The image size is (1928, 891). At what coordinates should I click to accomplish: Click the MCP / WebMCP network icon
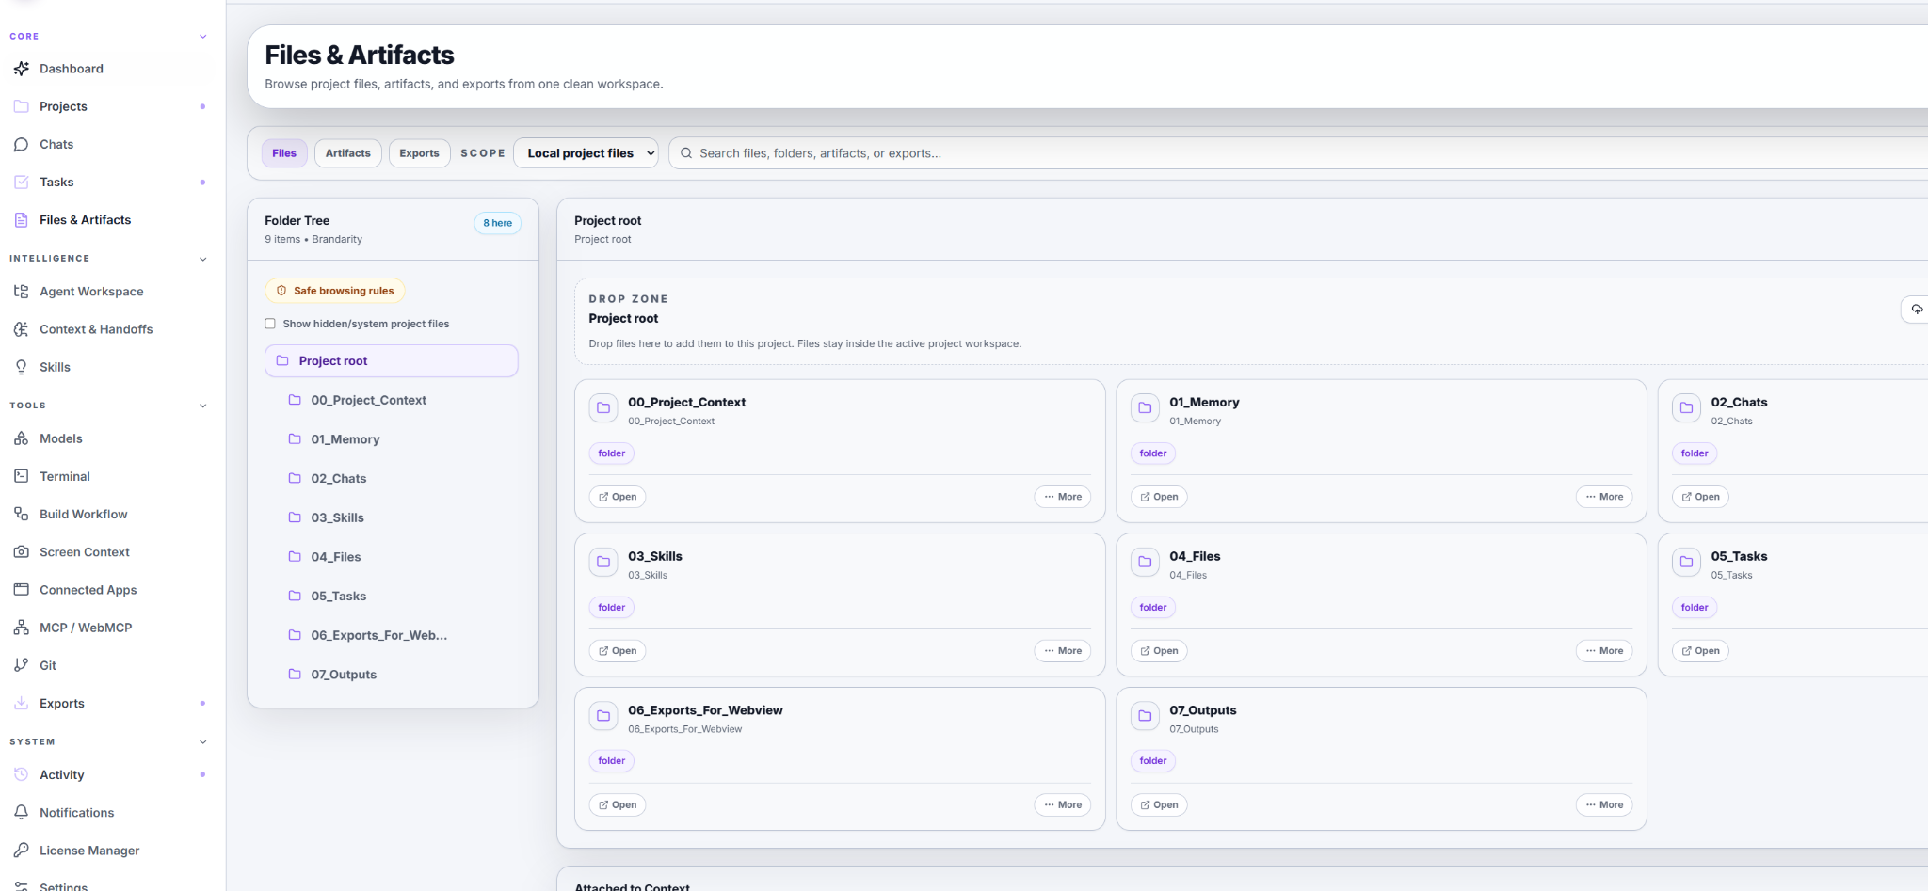click(x=22, y=628)
